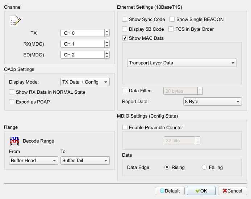The image size is (251, 199).
Task: Select the Rising data edge radio button
Action: click(x=167, y=167)
